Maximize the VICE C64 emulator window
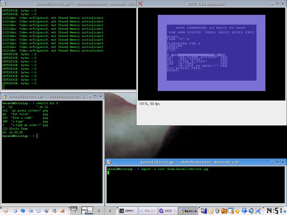This screenshot has height=215, width=287. tap(277, 4)
